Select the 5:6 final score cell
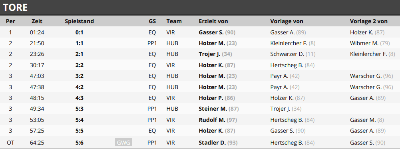 click(80, 143)
